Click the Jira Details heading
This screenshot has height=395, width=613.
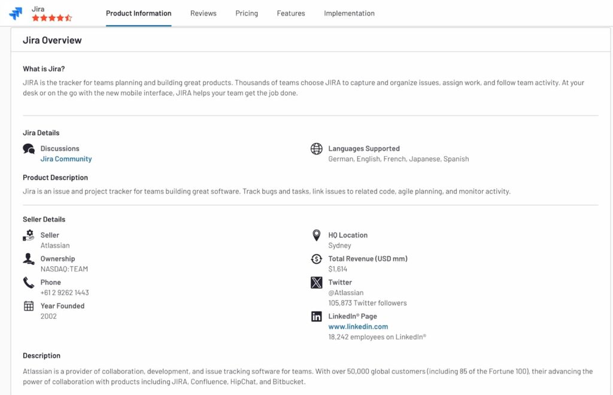tap(41, 133)
